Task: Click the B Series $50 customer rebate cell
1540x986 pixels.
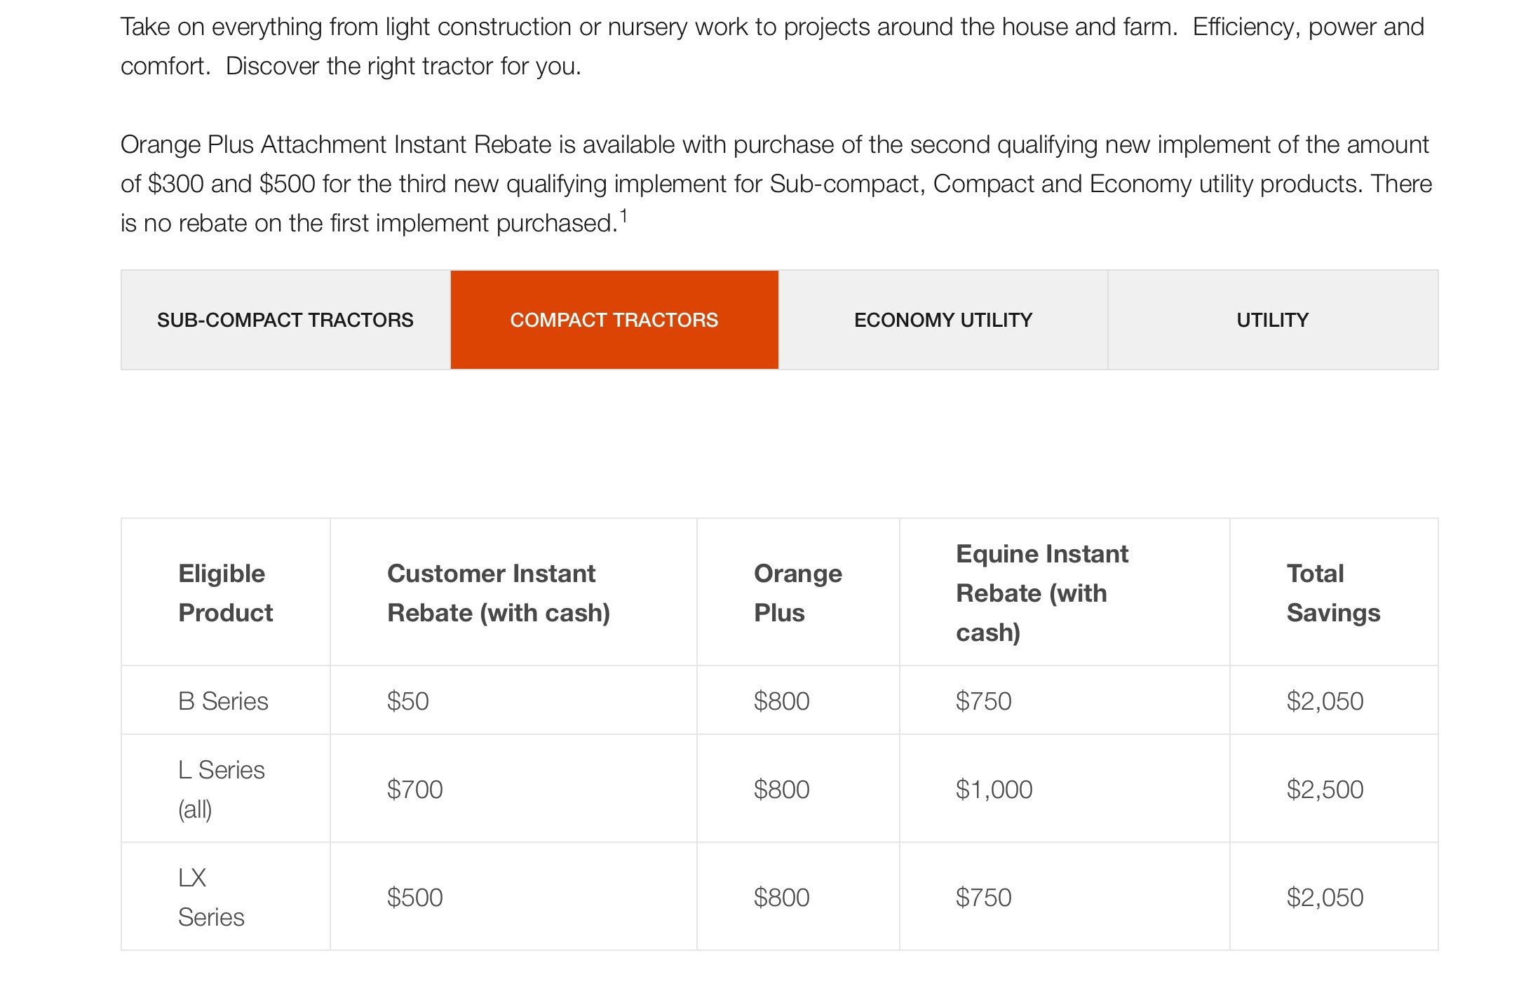Action: click(x=408, y=701)
